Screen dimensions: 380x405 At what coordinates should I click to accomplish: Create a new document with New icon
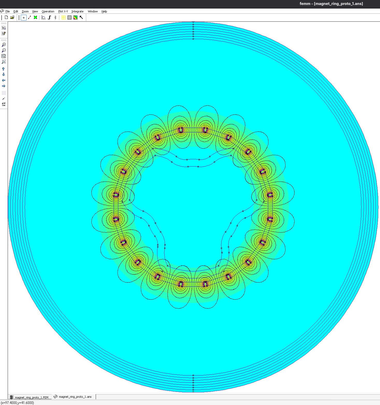[x=6, y=17]
